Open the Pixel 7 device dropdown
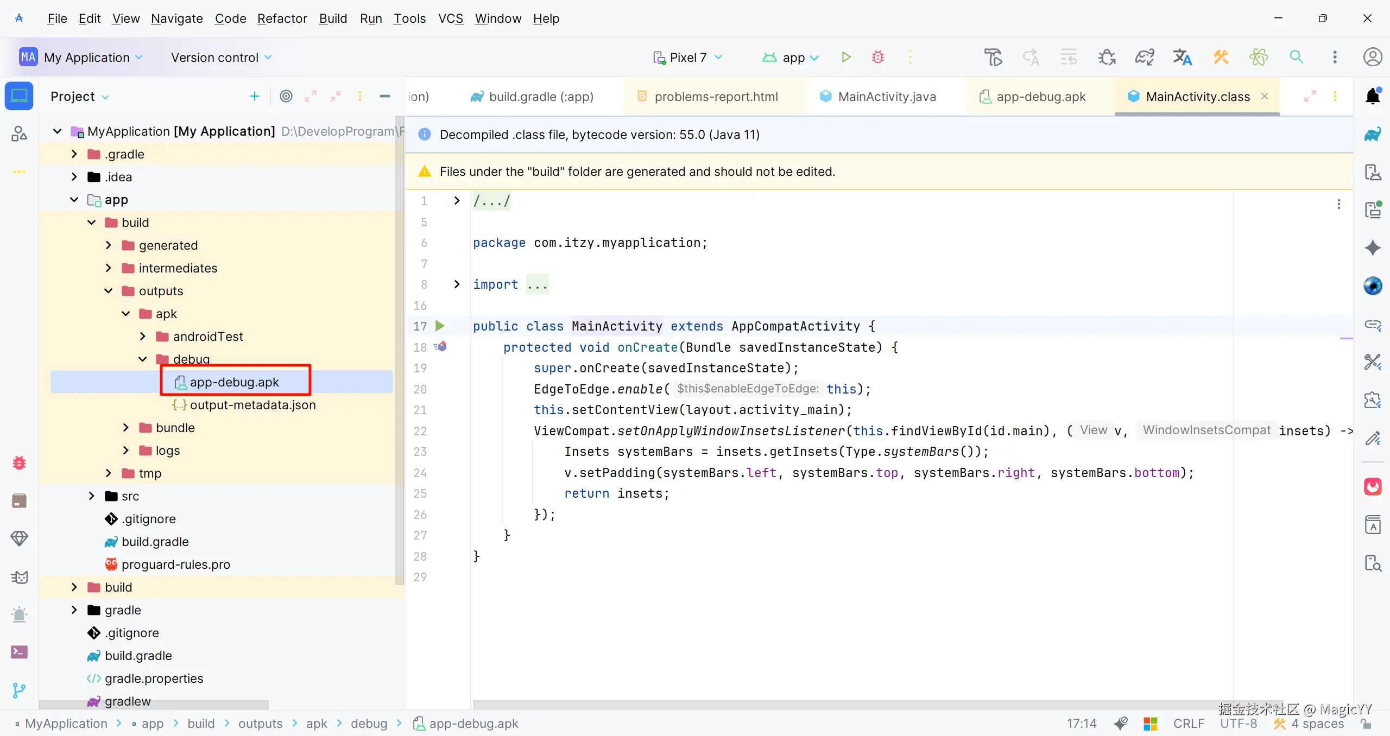Screen dimensions: 1390x736 coord(688,57)
